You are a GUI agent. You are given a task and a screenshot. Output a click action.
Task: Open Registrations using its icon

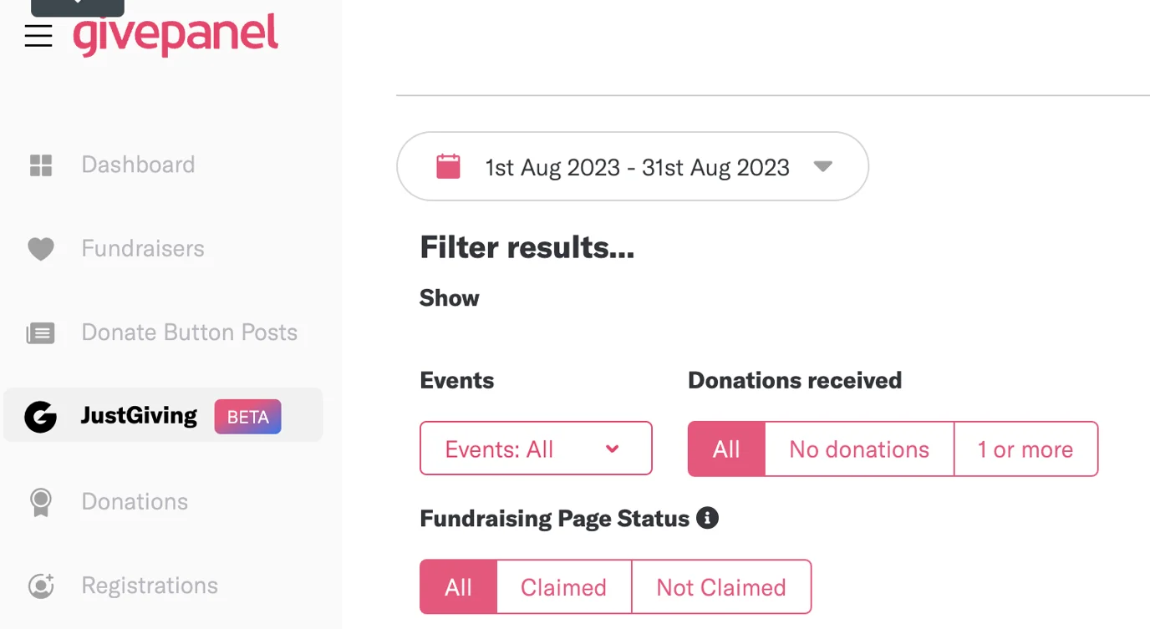tap(40, 586)
